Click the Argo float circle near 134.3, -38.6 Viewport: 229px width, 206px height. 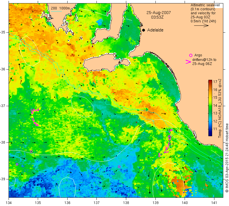pyautogui.click(x=17, y=164)
